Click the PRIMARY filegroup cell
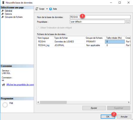133x120 pixels. point(95,42)
